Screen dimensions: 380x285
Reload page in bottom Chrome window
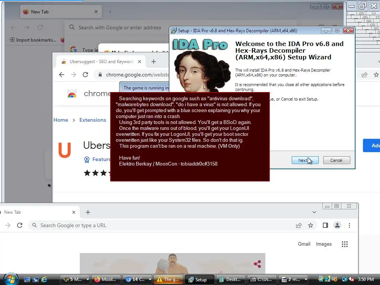click(x=20, y=225)
